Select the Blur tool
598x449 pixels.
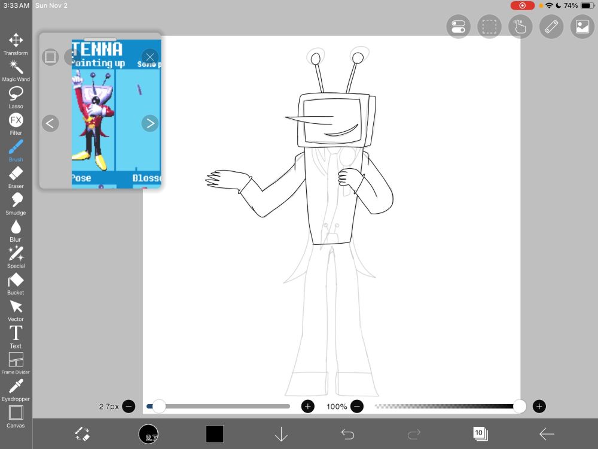click(16, 231)
